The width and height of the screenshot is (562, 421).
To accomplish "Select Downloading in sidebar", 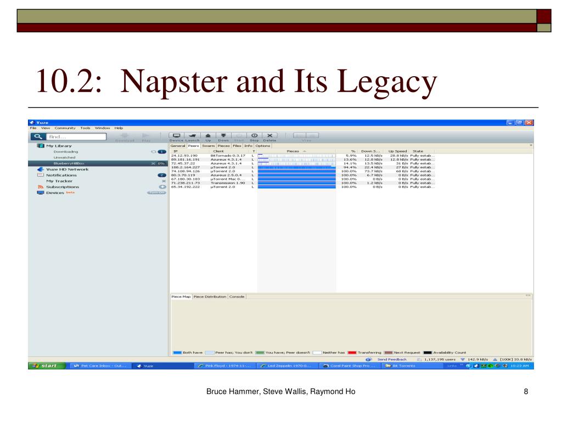I will point(66,152).
